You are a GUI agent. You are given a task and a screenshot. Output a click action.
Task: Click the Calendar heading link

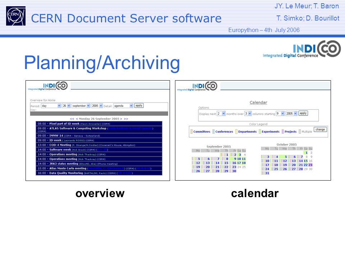click(x=258, y=103)
